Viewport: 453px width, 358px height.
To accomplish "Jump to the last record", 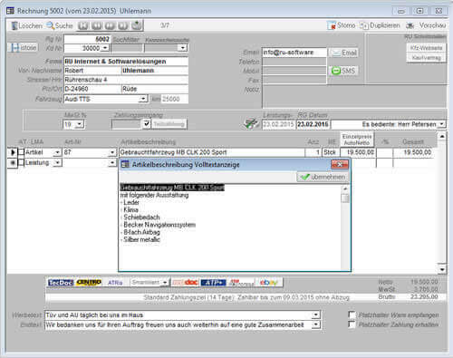I will (123, 25).
